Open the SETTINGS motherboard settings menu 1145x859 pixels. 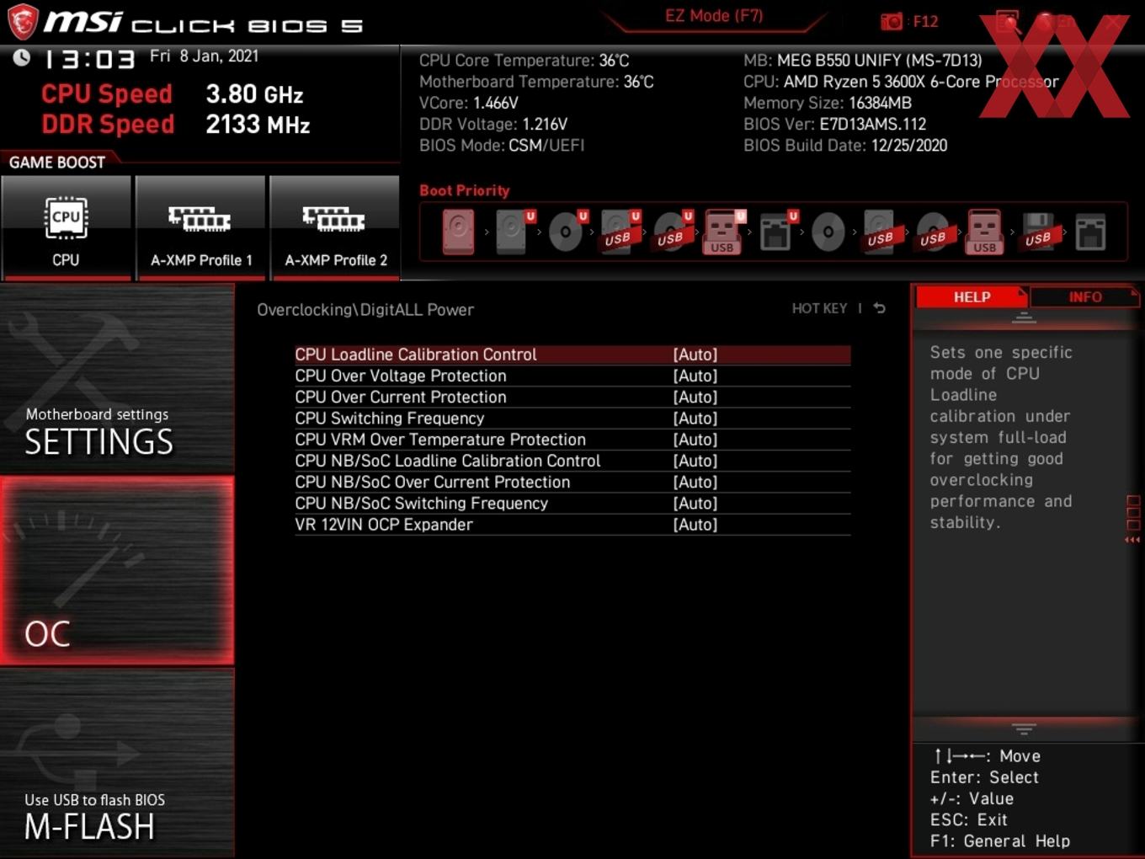[117, 379]
